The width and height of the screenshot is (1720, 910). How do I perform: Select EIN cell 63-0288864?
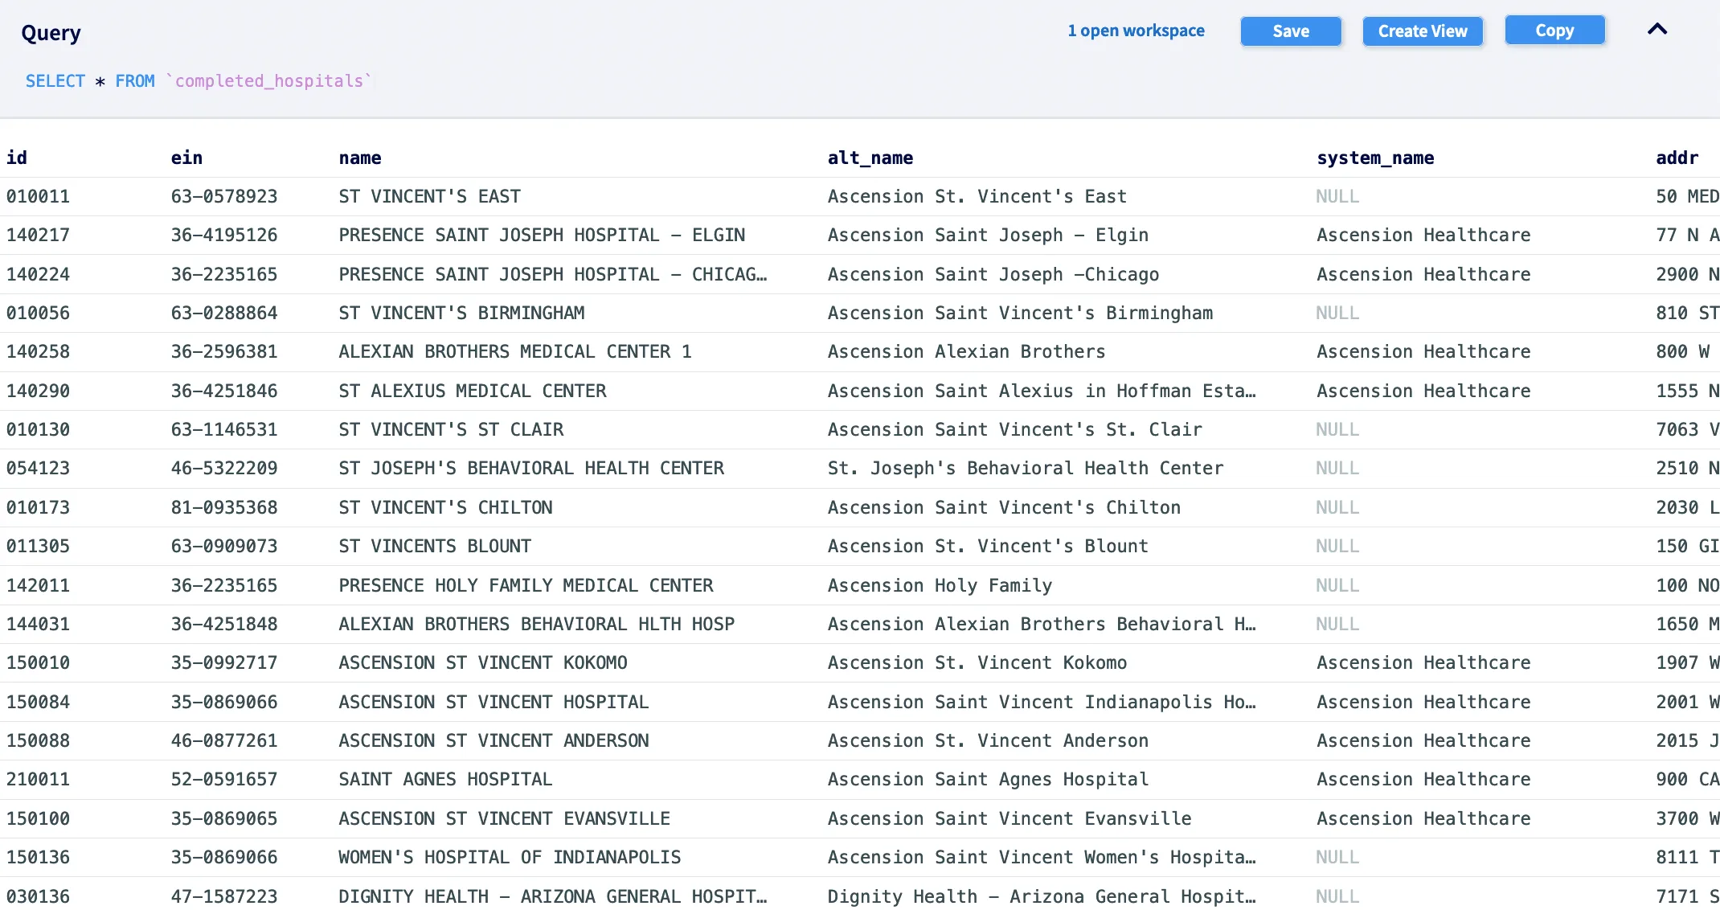pos(223,313)
